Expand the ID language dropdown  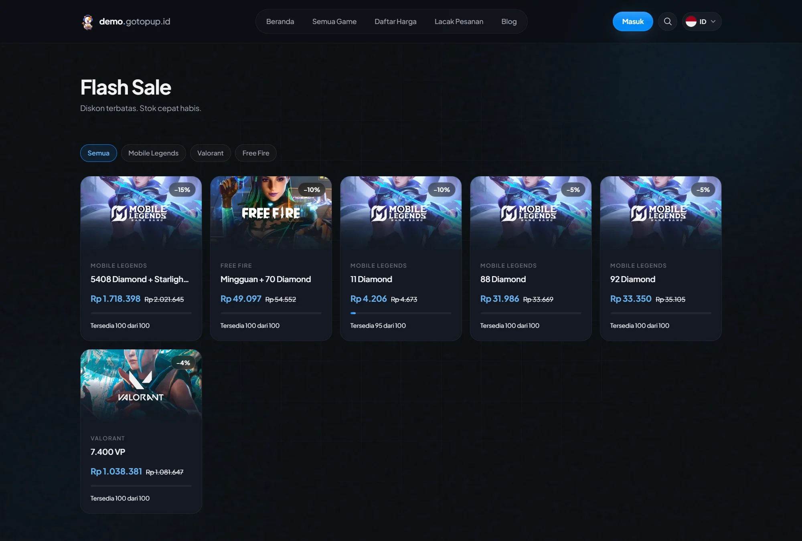[702, 22]
